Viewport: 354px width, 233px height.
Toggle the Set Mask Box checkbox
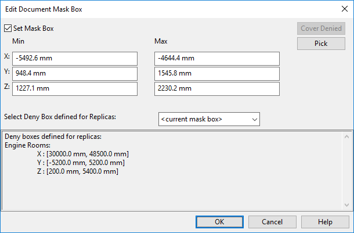(x=8, y=28)
